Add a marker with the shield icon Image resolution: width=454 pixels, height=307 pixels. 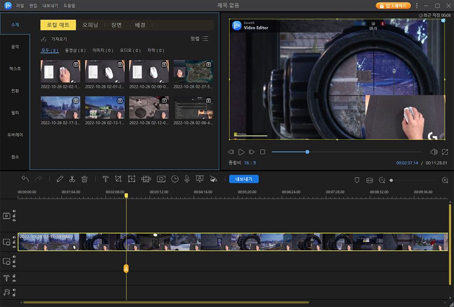coord(357,180)
